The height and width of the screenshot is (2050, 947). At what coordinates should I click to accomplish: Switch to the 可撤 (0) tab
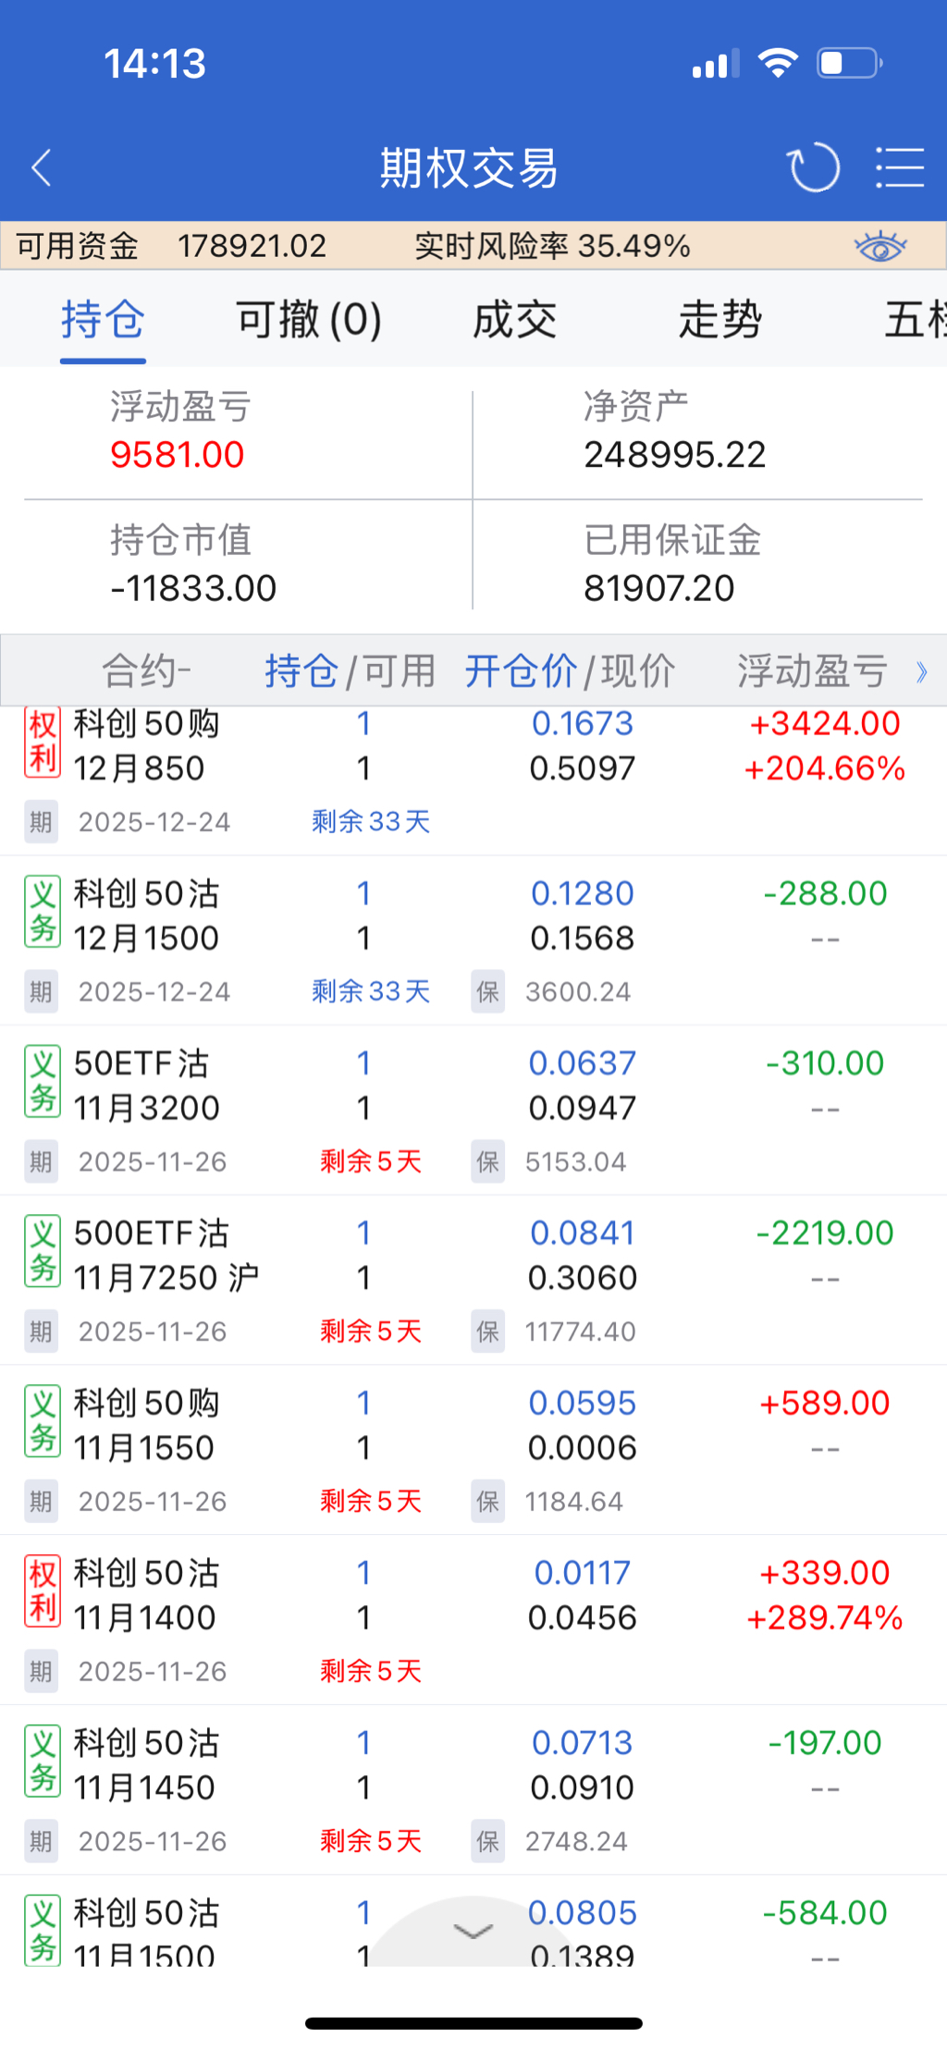tap(309, 320)
